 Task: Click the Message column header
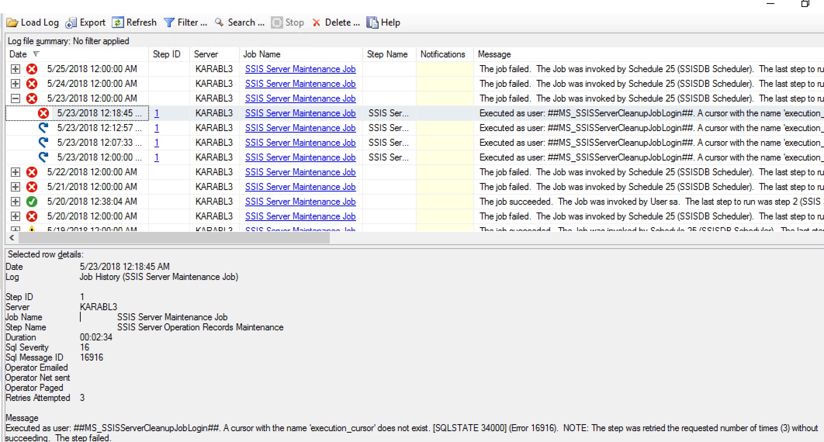494,54
